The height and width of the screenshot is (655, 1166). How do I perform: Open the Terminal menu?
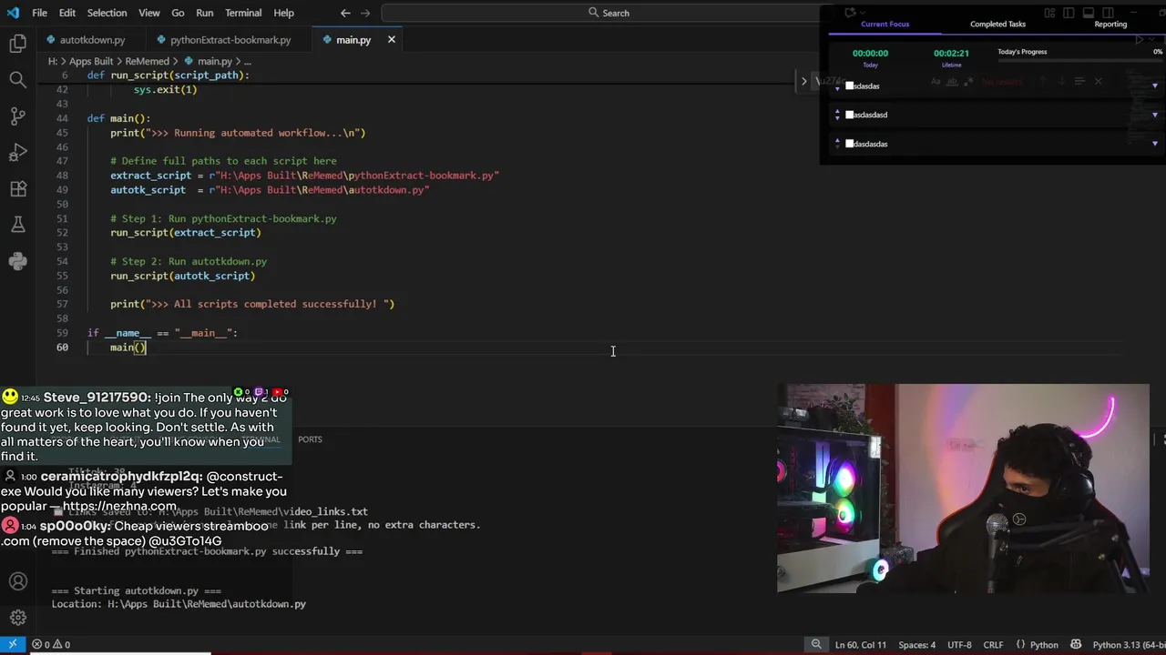pos(243,13)
